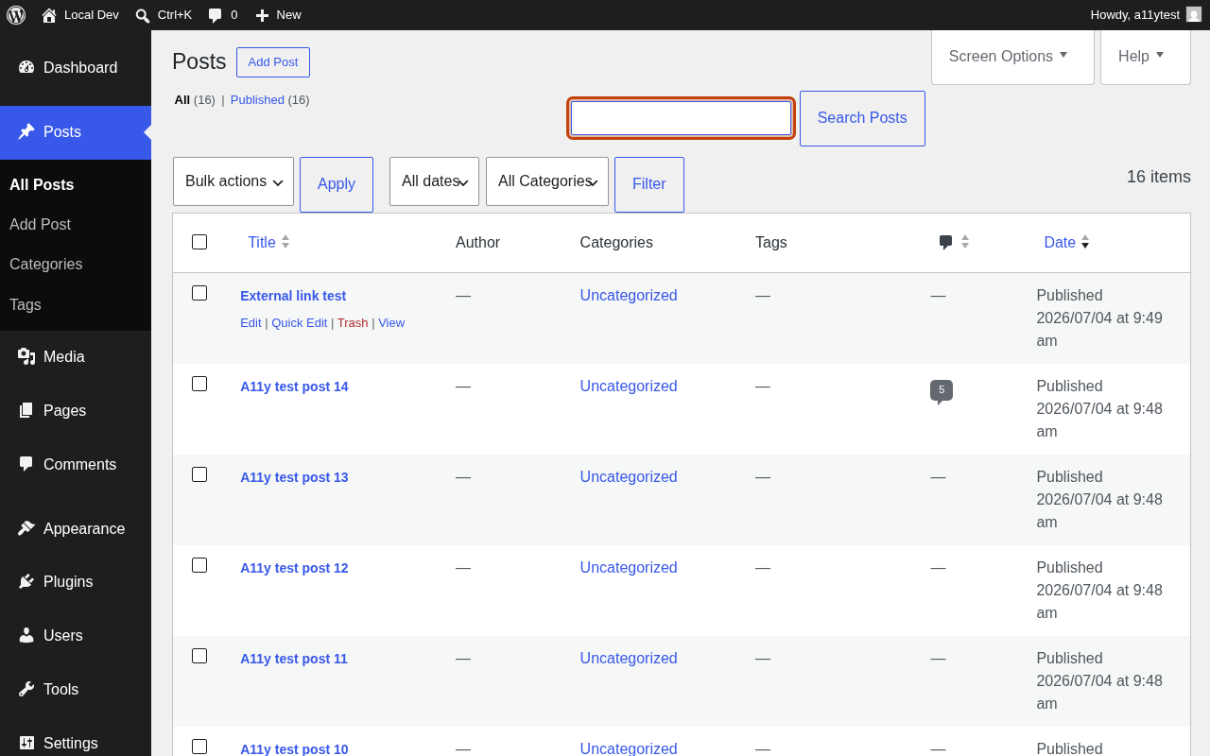Click Uncategorized in A11y test post 13 row
This screenshot has height=756, width=1210.
point(629,476)
